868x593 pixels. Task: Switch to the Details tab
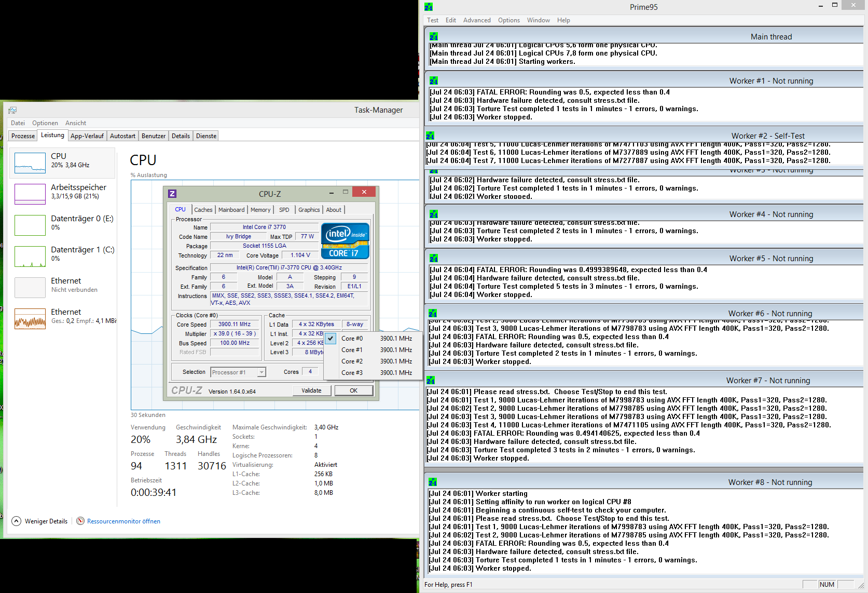181,136
